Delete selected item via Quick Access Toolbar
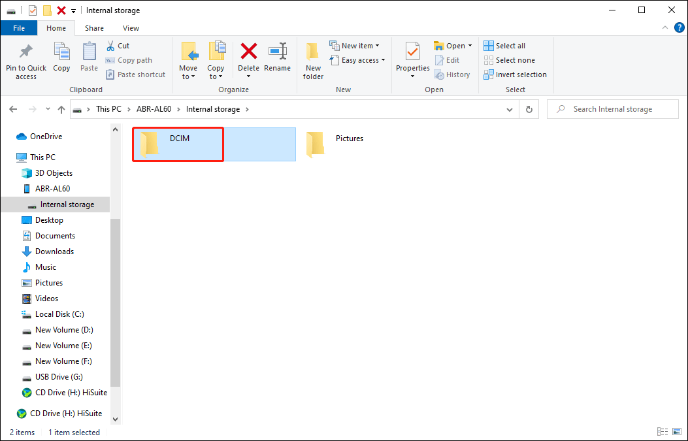The image size is (688, 441). click(60, 10)
